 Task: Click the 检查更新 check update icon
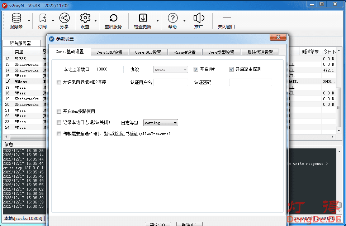pos(143,19)
